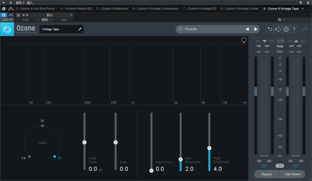Open the preset file page icon

click(18, 15)
